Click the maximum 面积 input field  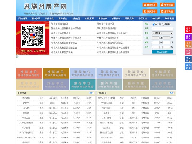coord(166,42)
